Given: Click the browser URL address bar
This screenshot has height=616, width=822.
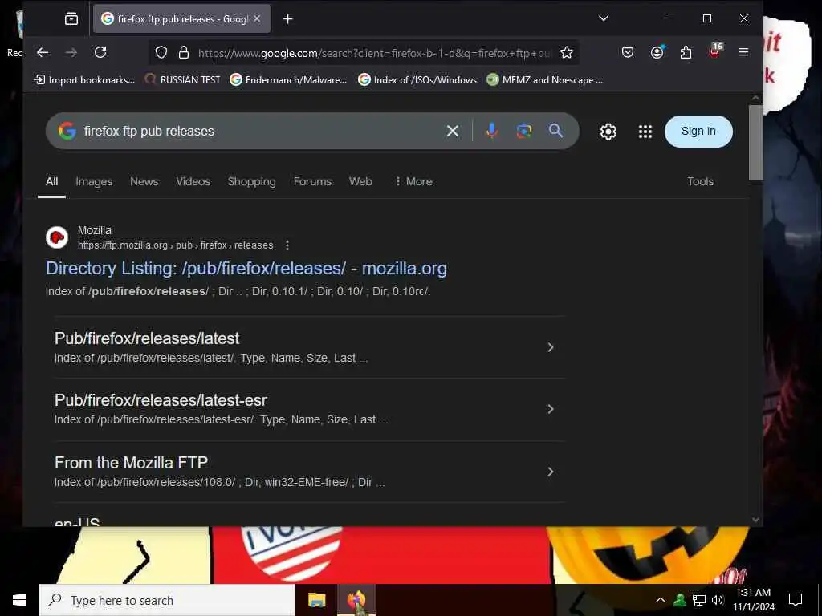Looking at the screenshot, I should tap(374, 53).
